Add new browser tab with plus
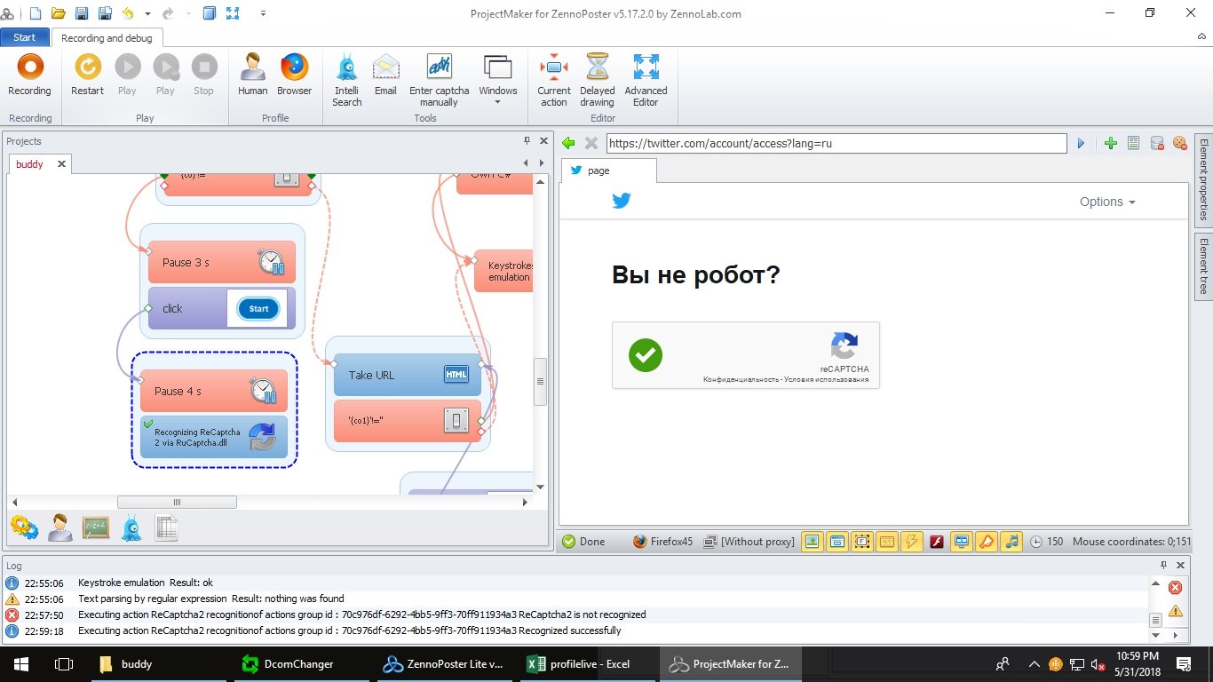The height and width of the screenshot is (682, 1213). [1111, 143]
